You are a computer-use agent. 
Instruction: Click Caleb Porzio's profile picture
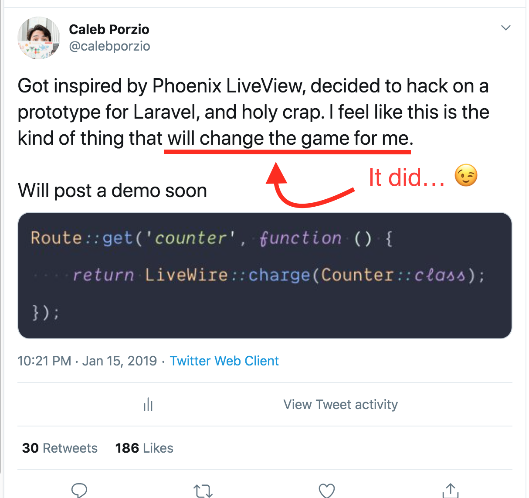(38, 38)
